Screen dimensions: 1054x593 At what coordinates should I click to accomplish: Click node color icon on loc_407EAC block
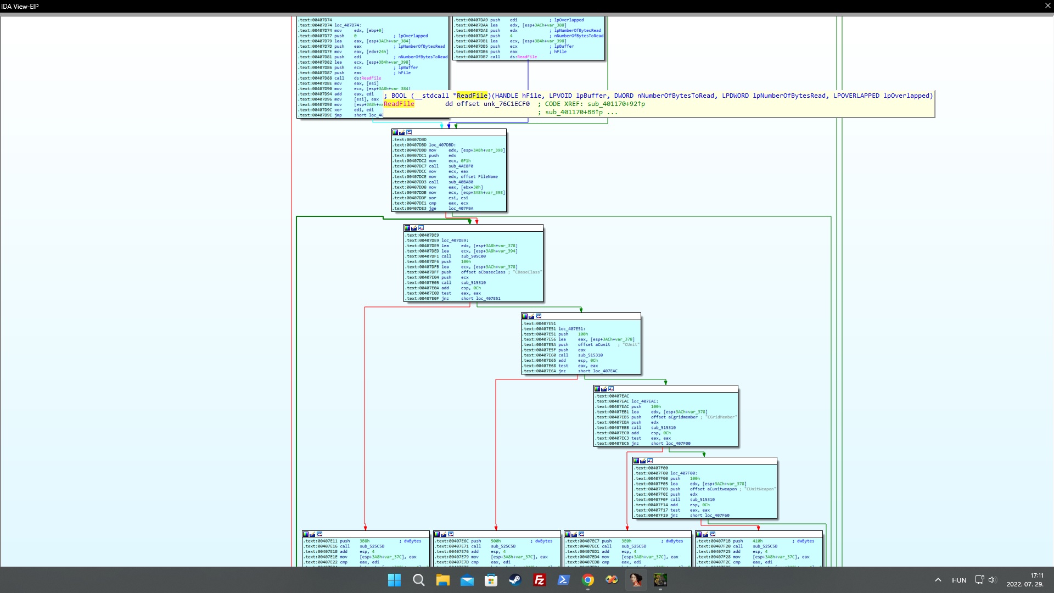coord(597,389)
